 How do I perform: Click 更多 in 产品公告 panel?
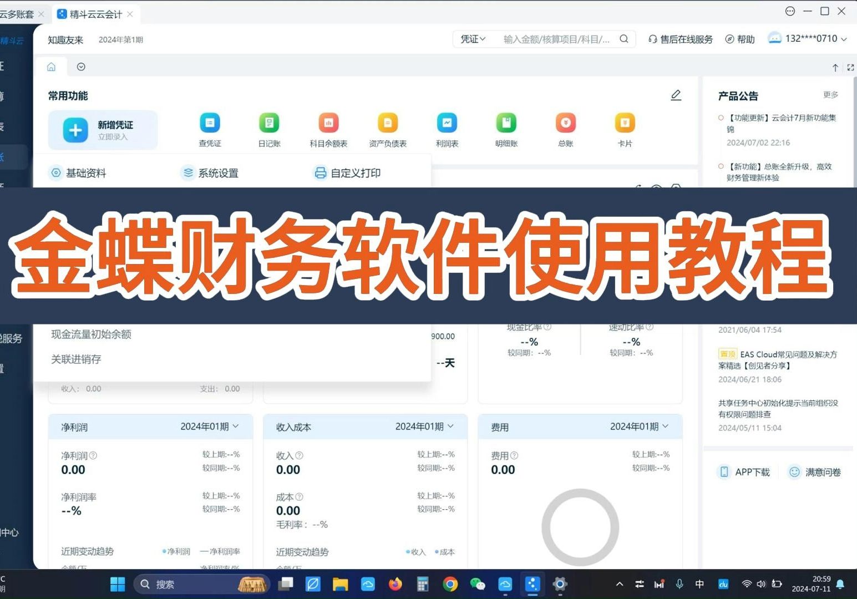[x=831, y=95]
